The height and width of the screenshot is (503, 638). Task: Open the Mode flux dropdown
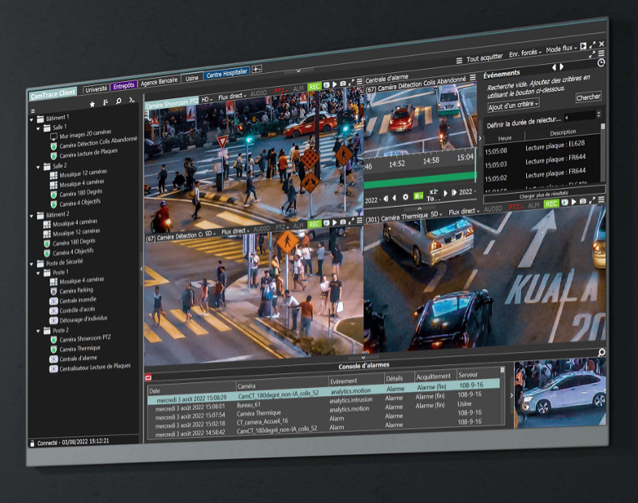[562, 49]
